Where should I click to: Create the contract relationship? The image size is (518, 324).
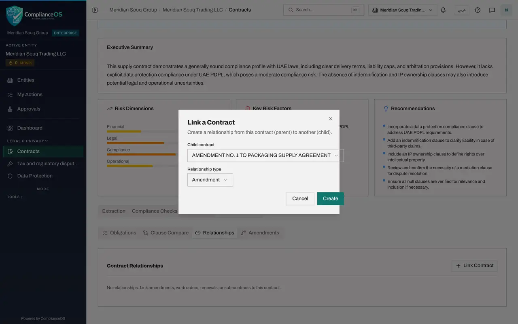pyautogui.click(x=331, y=198)
